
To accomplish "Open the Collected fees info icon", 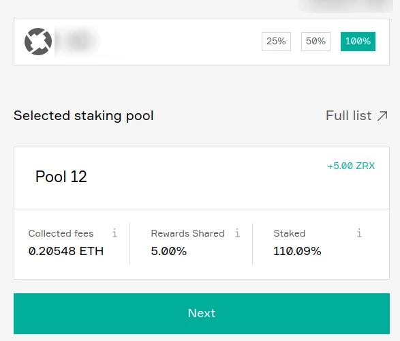I will (x=114, y=233).
